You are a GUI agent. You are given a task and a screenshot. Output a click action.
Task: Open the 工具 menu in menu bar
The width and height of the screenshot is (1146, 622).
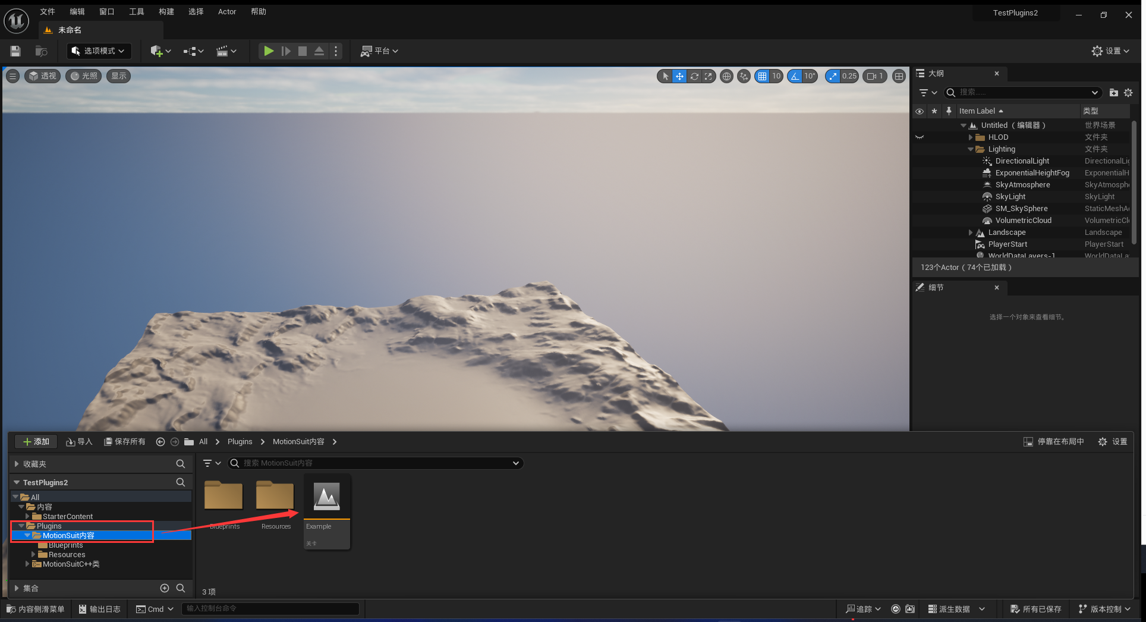click(x=137, y=12)
